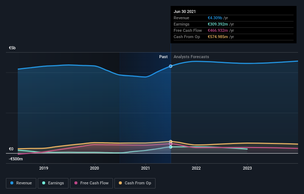Click the €574.985m cash from op value
This screenshot has height=194, width=304.
coord(218,37)
